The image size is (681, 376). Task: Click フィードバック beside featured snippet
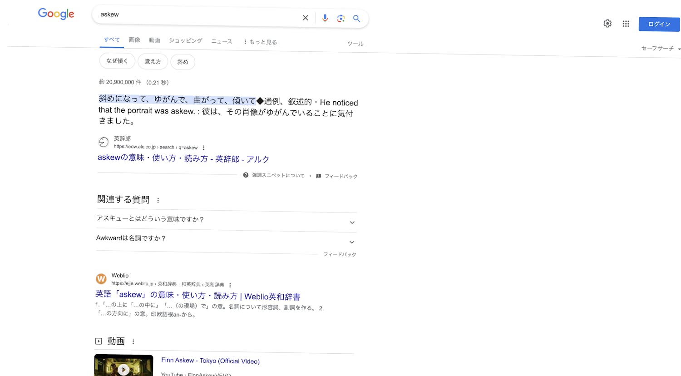pyautogui.click(x=341, y=176)
